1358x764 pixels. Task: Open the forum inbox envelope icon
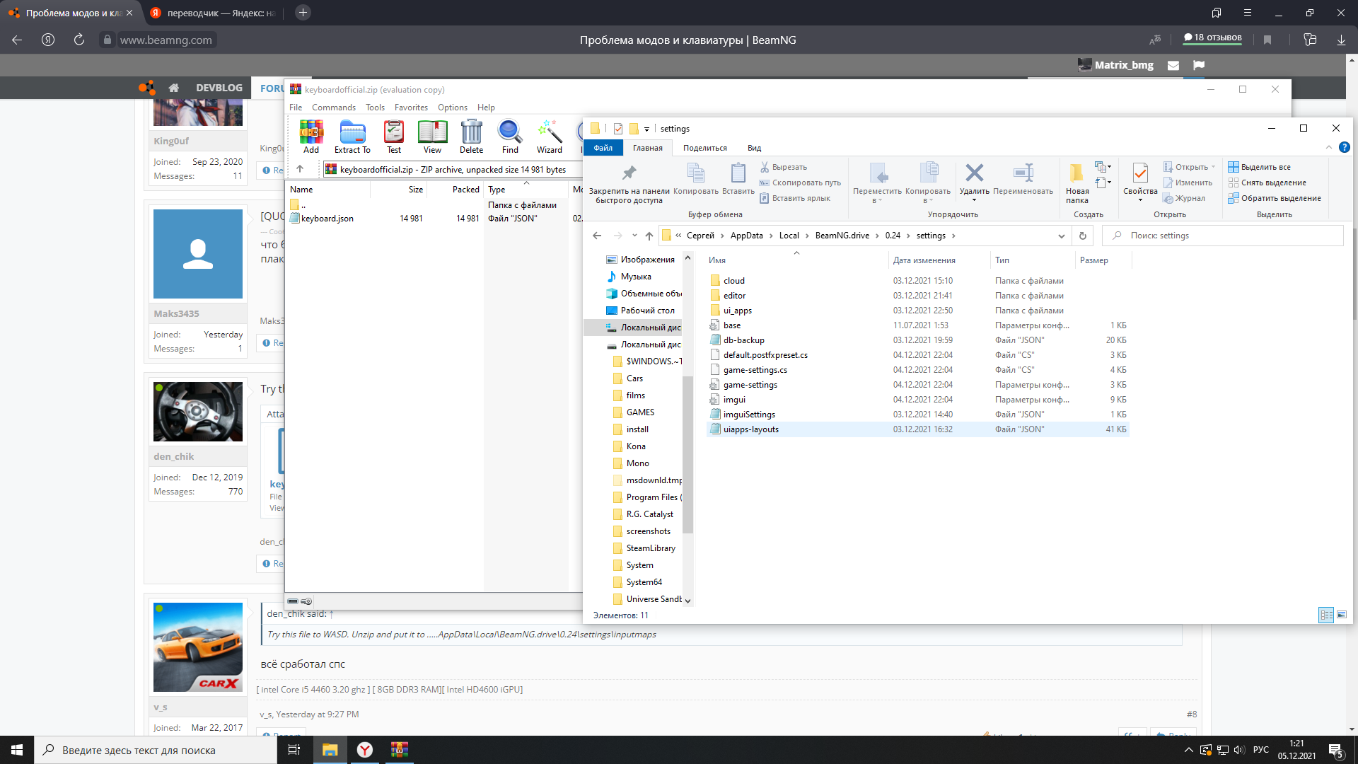1173,65
